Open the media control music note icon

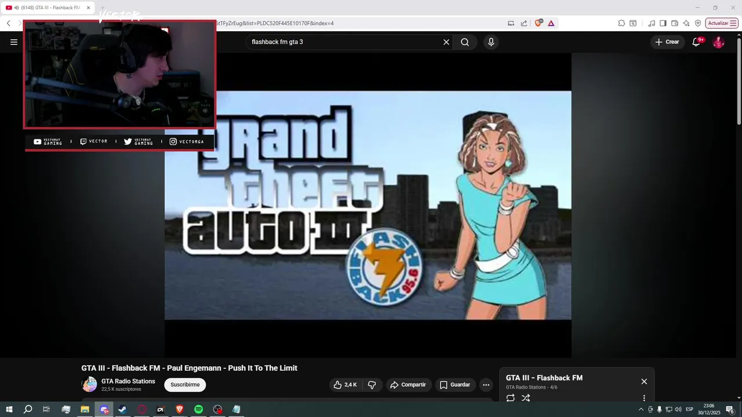click(652, 23)
